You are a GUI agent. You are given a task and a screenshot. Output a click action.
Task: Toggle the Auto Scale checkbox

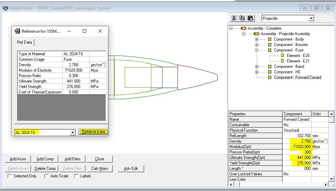point(47,176)
